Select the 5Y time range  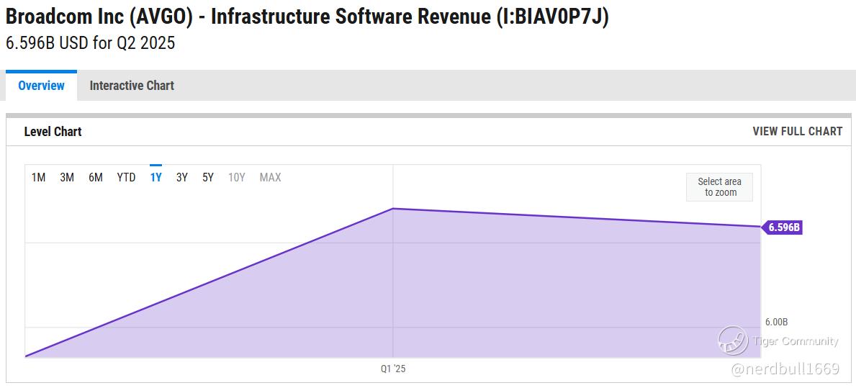point(208,177)
